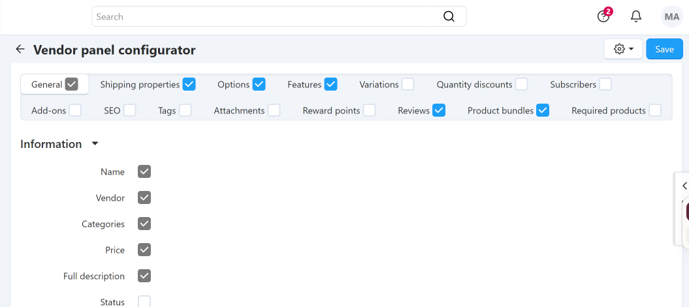Click the search magnifier icon

click(x=449, y=17)
